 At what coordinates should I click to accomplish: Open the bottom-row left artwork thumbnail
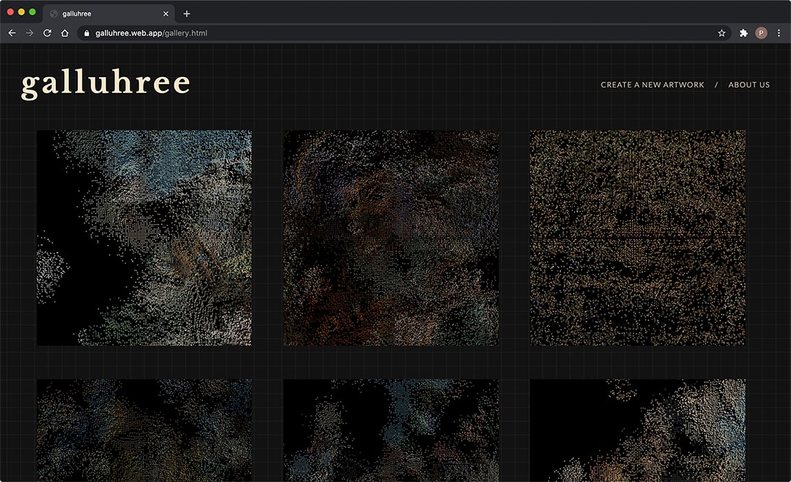point(145,430)
